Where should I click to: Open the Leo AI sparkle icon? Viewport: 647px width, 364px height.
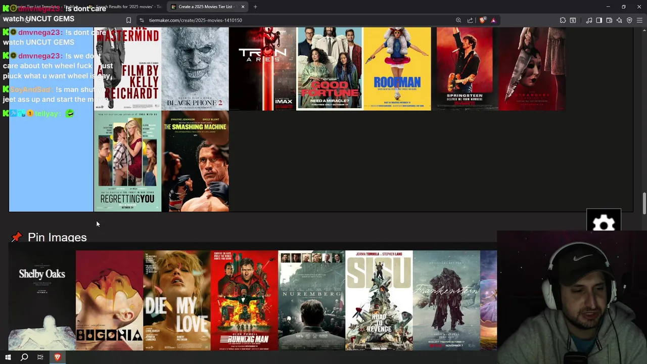pyautogui.click(x=619, y=20)
